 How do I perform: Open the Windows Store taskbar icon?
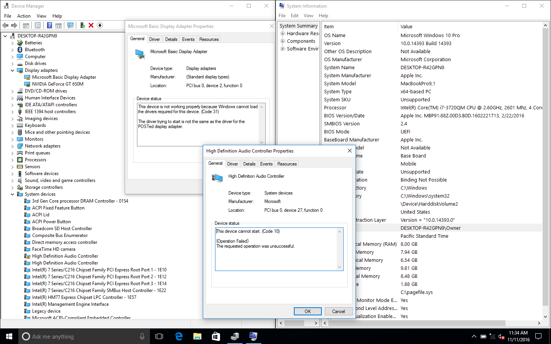[x=216, y=336]
